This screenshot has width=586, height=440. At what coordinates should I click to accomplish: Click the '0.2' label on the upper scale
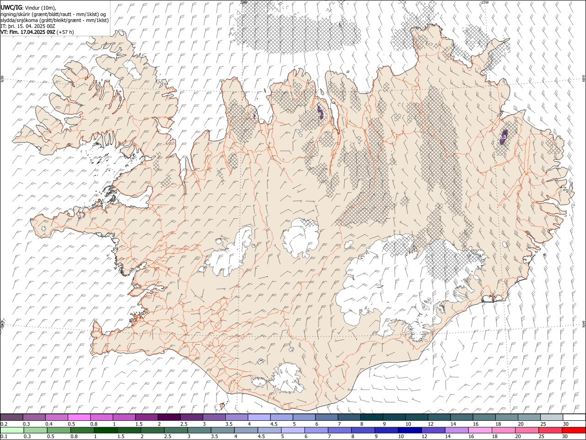pyautogui.click(x=4, y=424)
